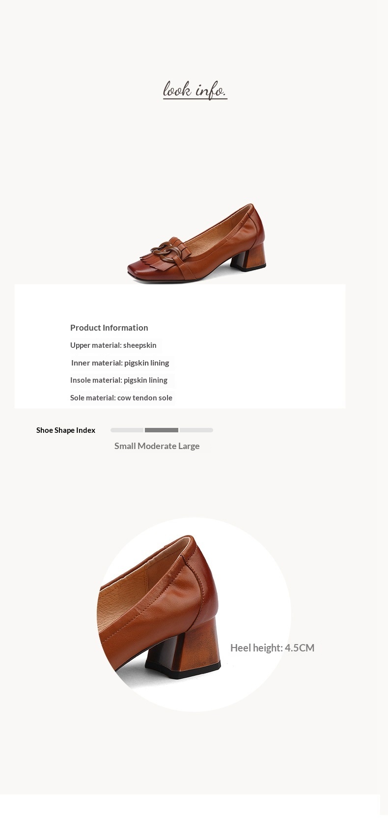Click 'Sole material: cow tendon sole' text
This screenshot has width=388, height=818.
click(x=121, y=398)
